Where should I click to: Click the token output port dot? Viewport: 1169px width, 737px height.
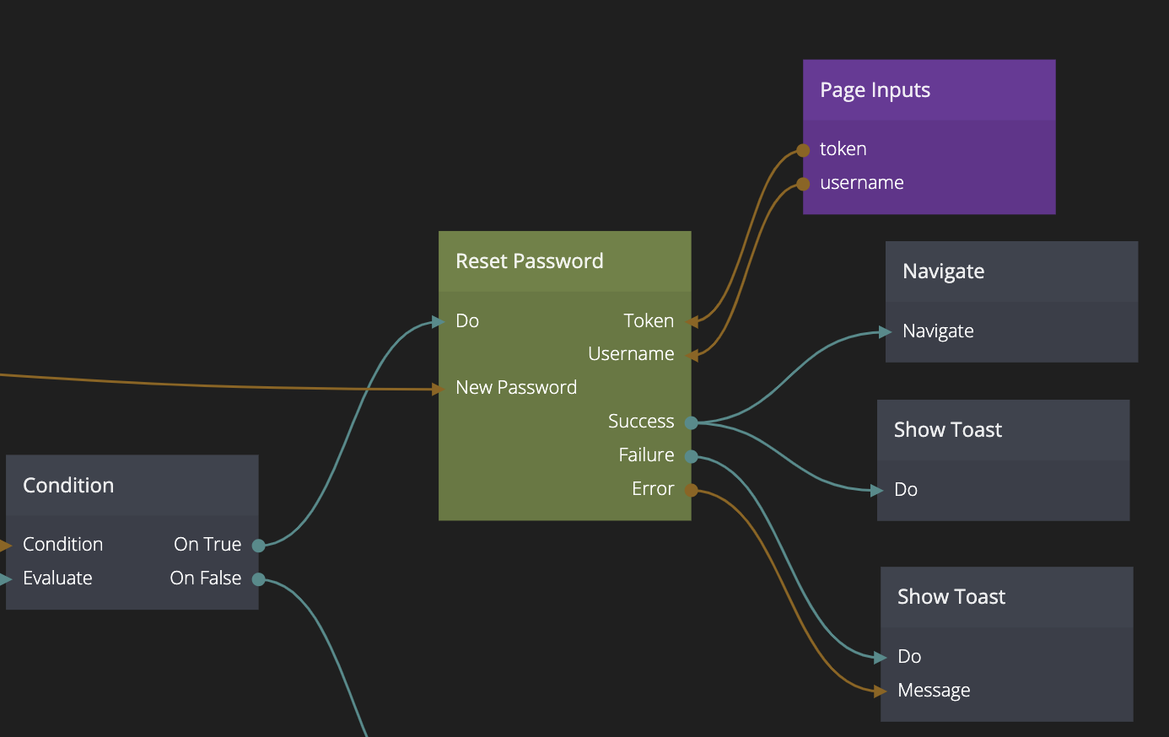tap(803, 151)
